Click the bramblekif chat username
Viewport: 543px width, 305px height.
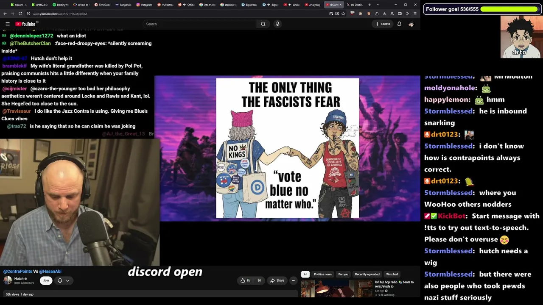pos(14,66)
